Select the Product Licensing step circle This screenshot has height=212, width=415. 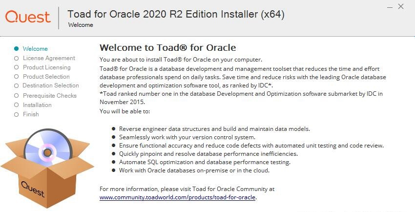[17, 67]
